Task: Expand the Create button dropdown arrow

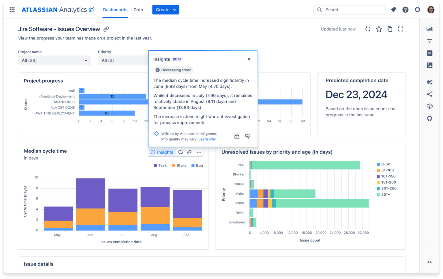Action: (x=174, y=10)
